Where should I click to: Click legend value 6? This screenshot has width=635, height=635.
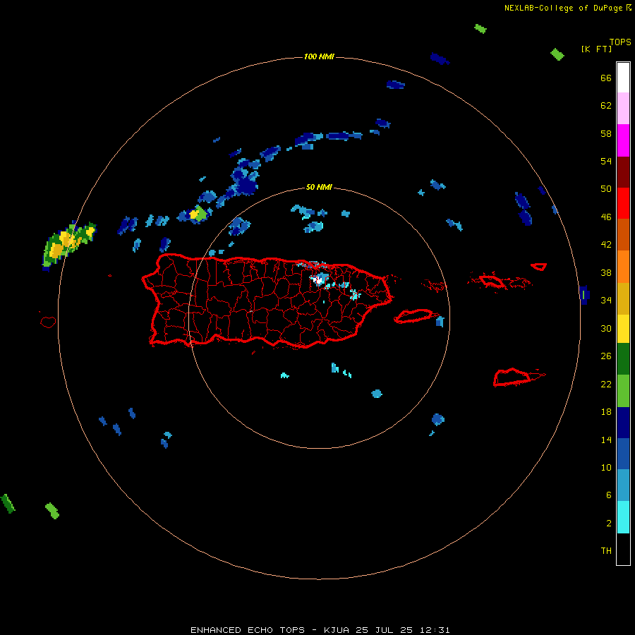[609, 495]
